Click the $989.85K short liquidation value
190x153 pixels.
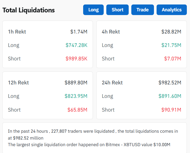point(76,59)
